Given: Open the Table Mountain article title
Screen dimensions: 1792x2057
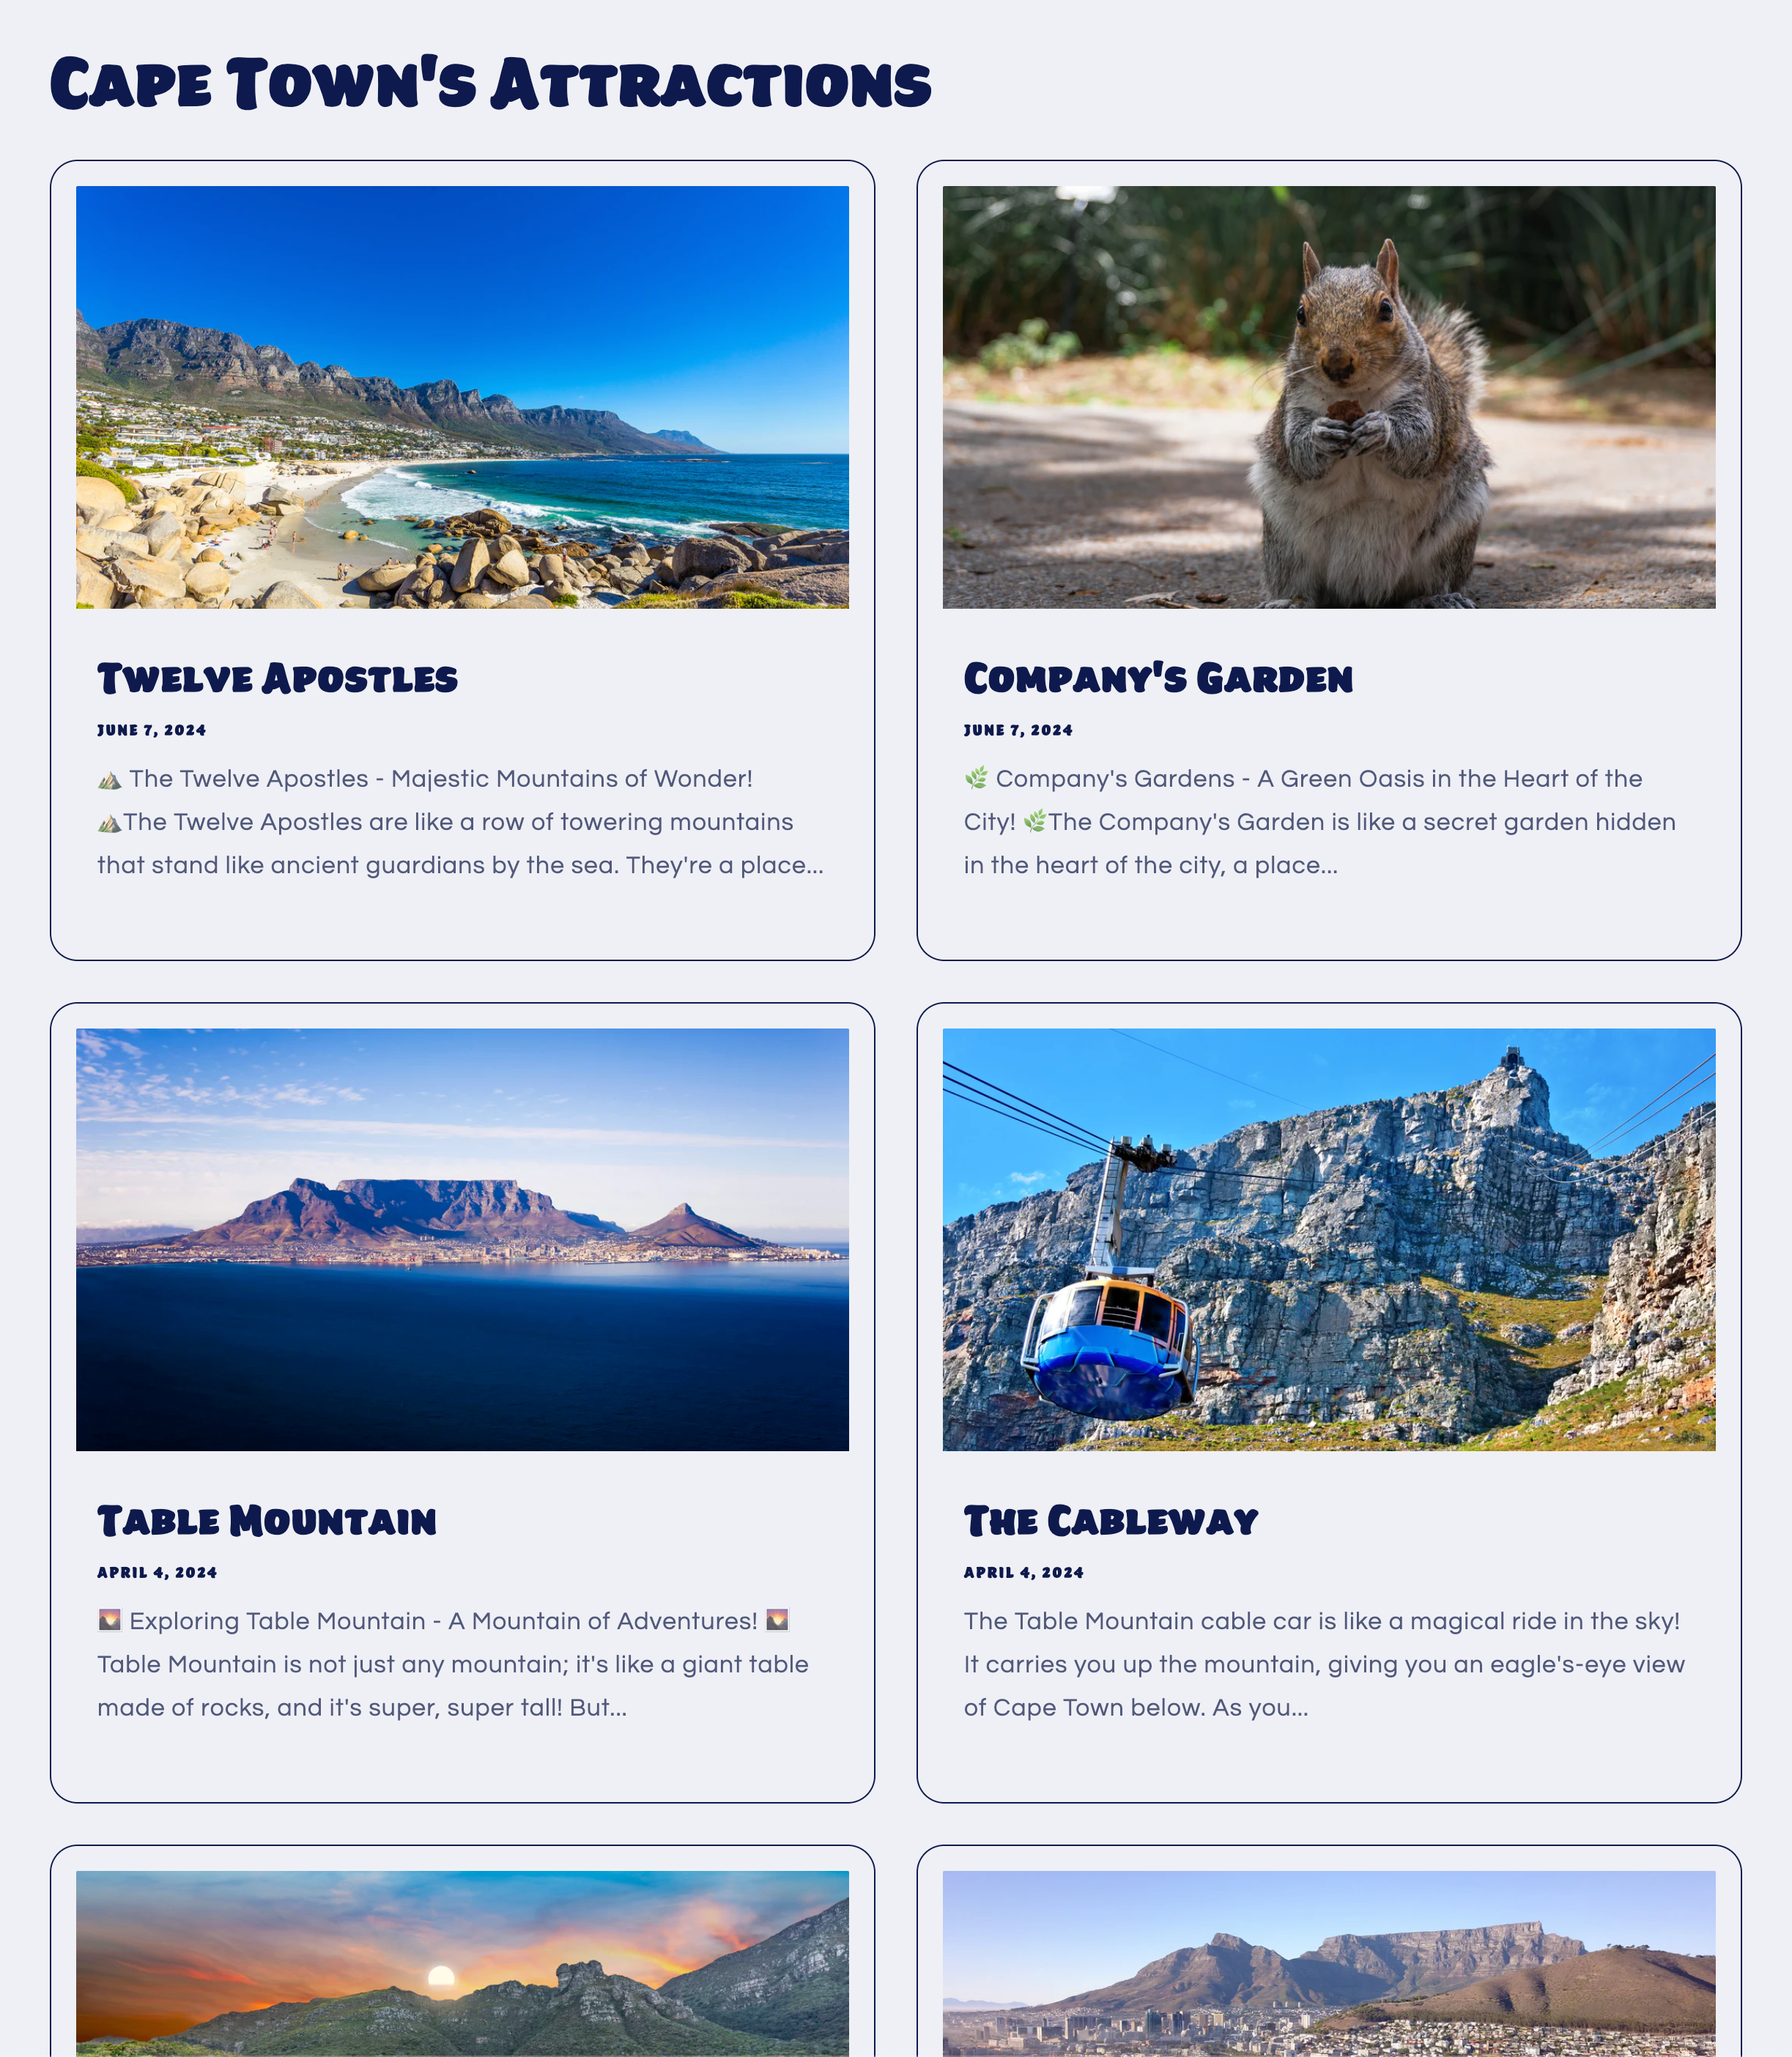Looking at the screenshot, I should [x=267, y=1521].
